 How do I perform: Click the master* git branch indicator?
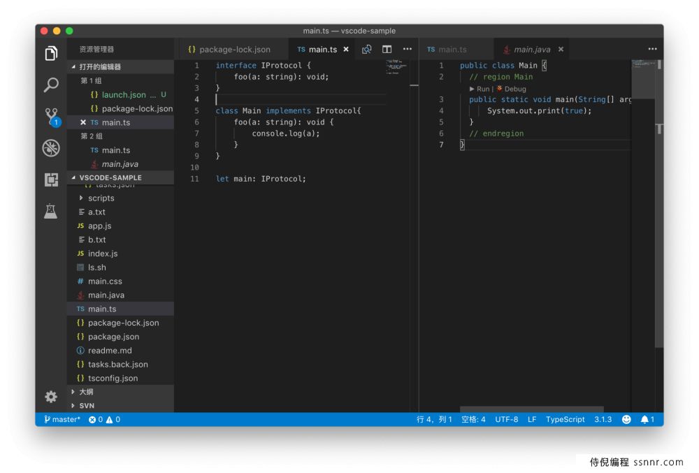(x=62, y=420)
